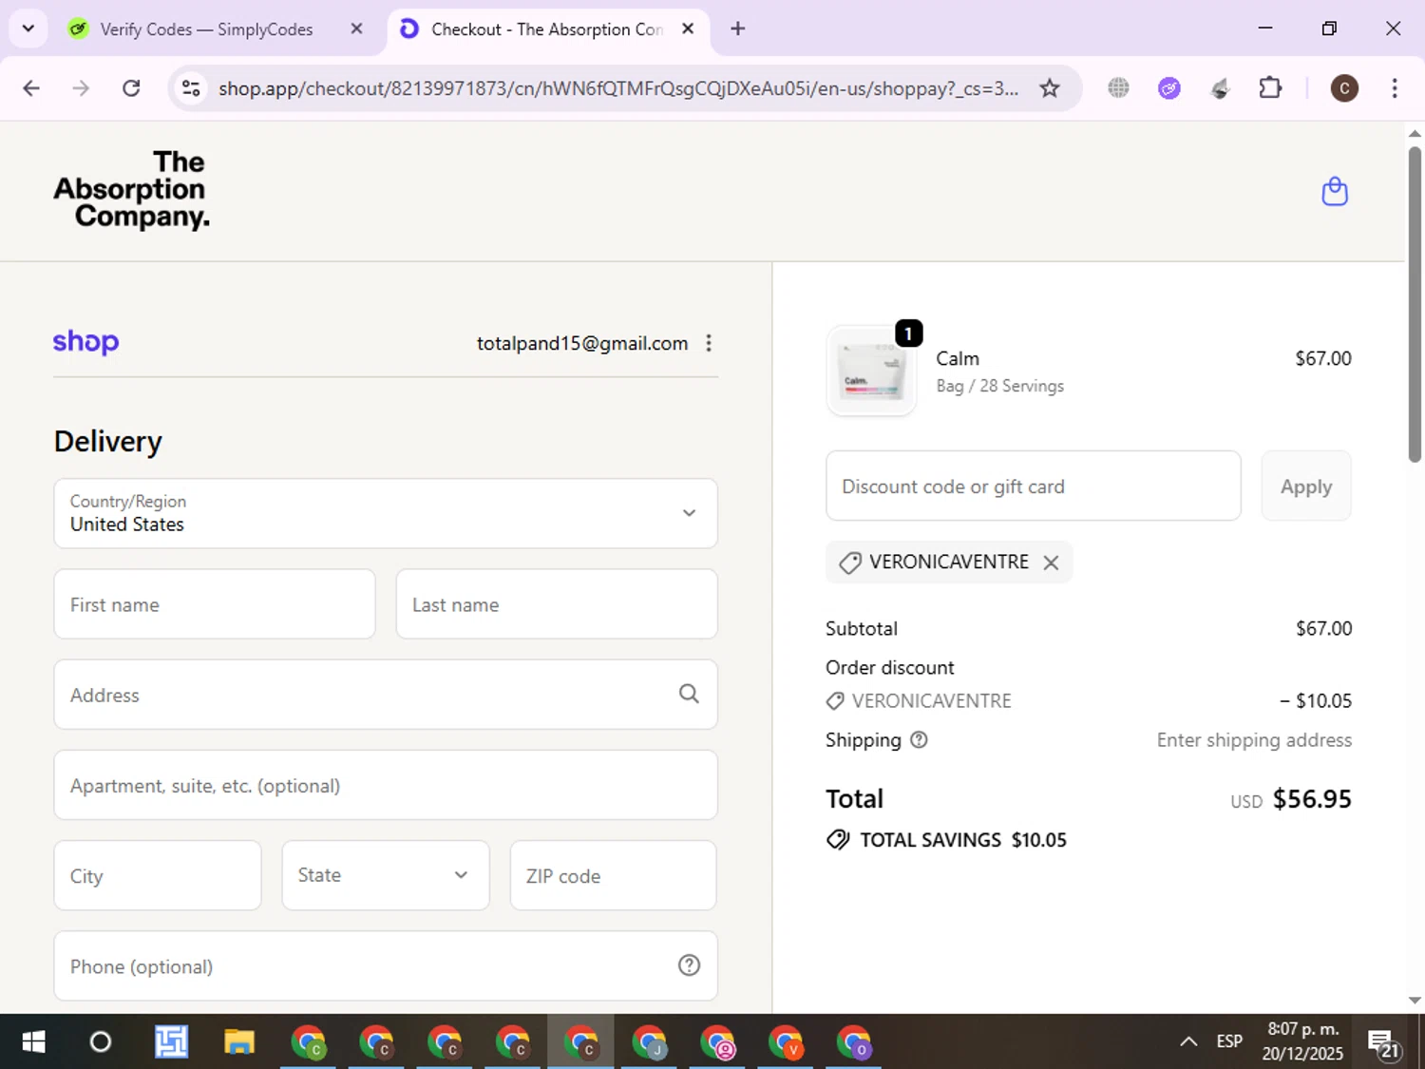1425x1069 pixels.
Task: Click the City field
Action: (x=158, y=875)
